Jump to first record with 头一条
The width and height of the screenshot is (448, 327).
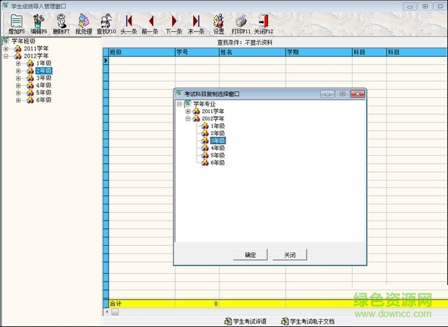129,23
